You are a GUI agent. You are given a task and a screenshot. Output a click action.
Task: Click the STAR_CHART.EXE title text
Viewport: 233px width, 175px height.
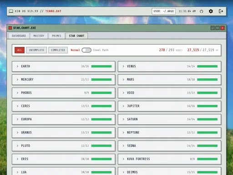tap(25, 28)
